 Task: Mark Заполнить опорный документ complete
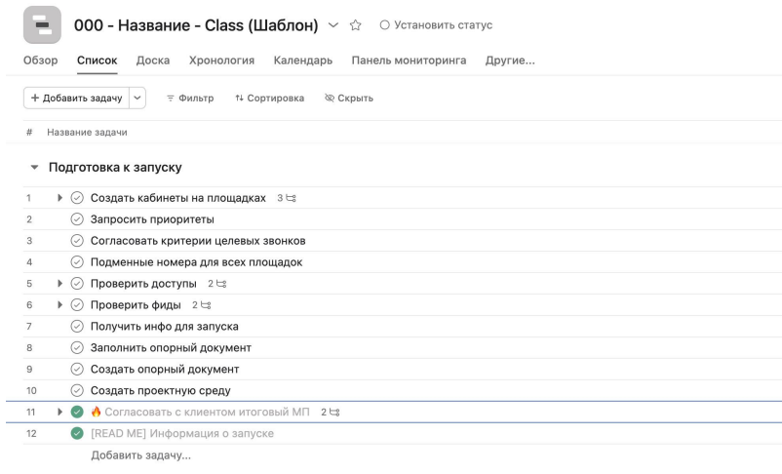[77, 348]
